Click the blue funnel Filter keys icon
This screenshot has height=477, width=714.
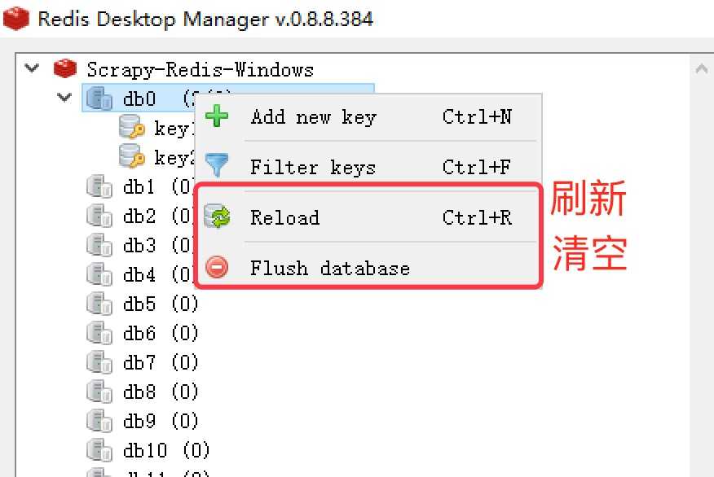pyautogui.click(x=217, y=165)
